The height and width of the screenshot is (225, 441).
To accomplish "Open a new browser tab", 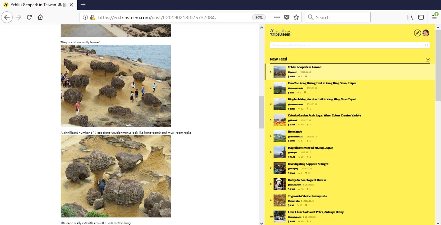I will pos(83,5).
